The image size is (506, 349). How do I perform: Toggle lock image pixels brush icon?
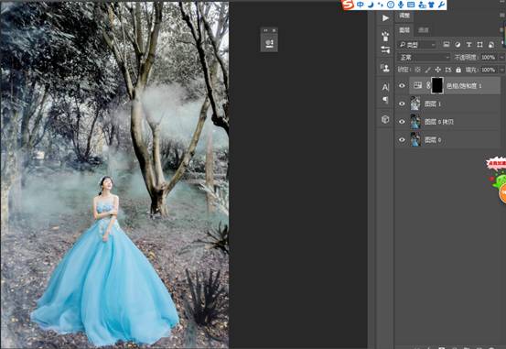coord(428,70)
